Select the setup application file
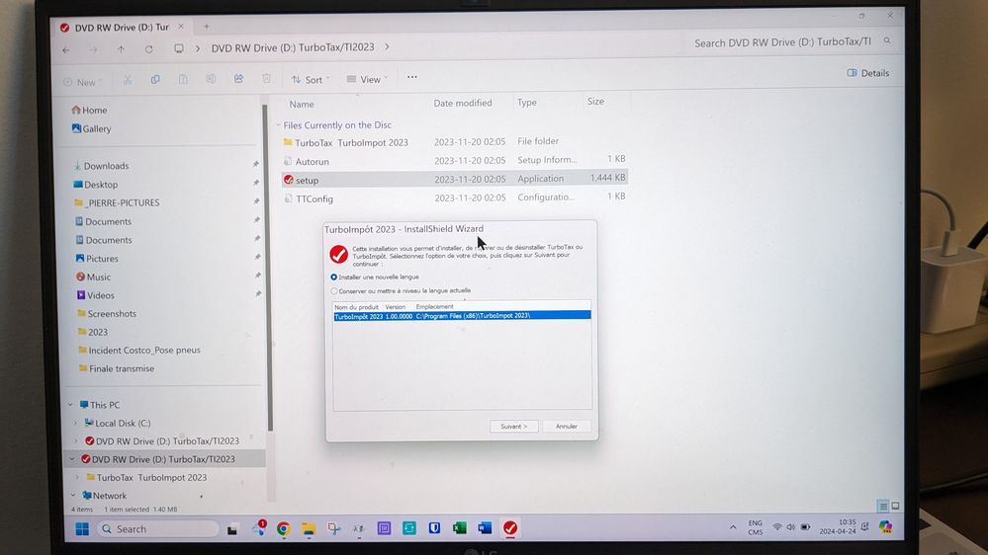 click(x=455, y=180)
